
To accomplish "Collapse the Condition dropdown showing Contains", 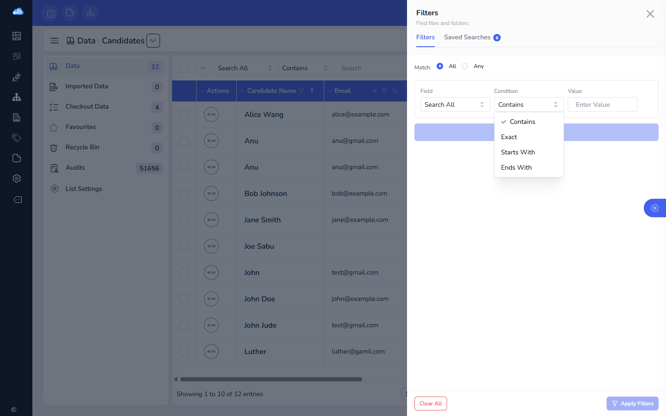I will [529, 104].
